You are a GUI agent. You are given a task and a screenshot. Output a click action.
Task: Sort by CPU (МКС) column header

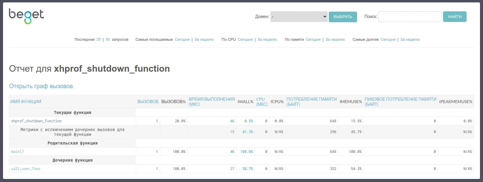click(x=262, y=102)
